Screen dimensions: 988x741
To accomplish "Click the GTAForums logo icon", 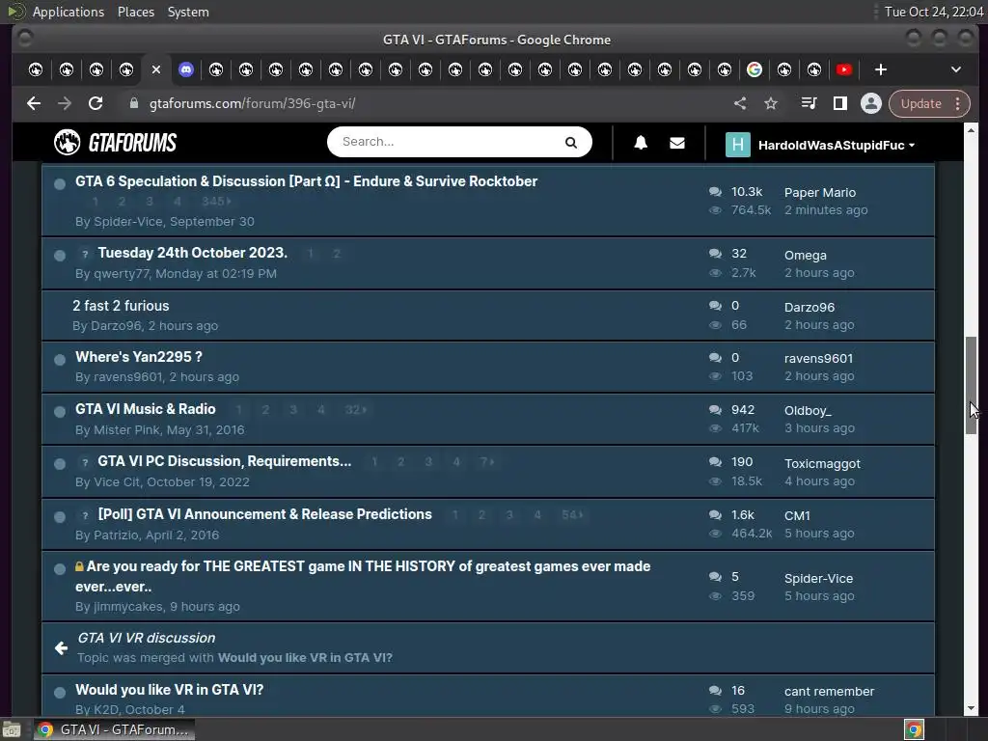I will [x=67, y=143].
